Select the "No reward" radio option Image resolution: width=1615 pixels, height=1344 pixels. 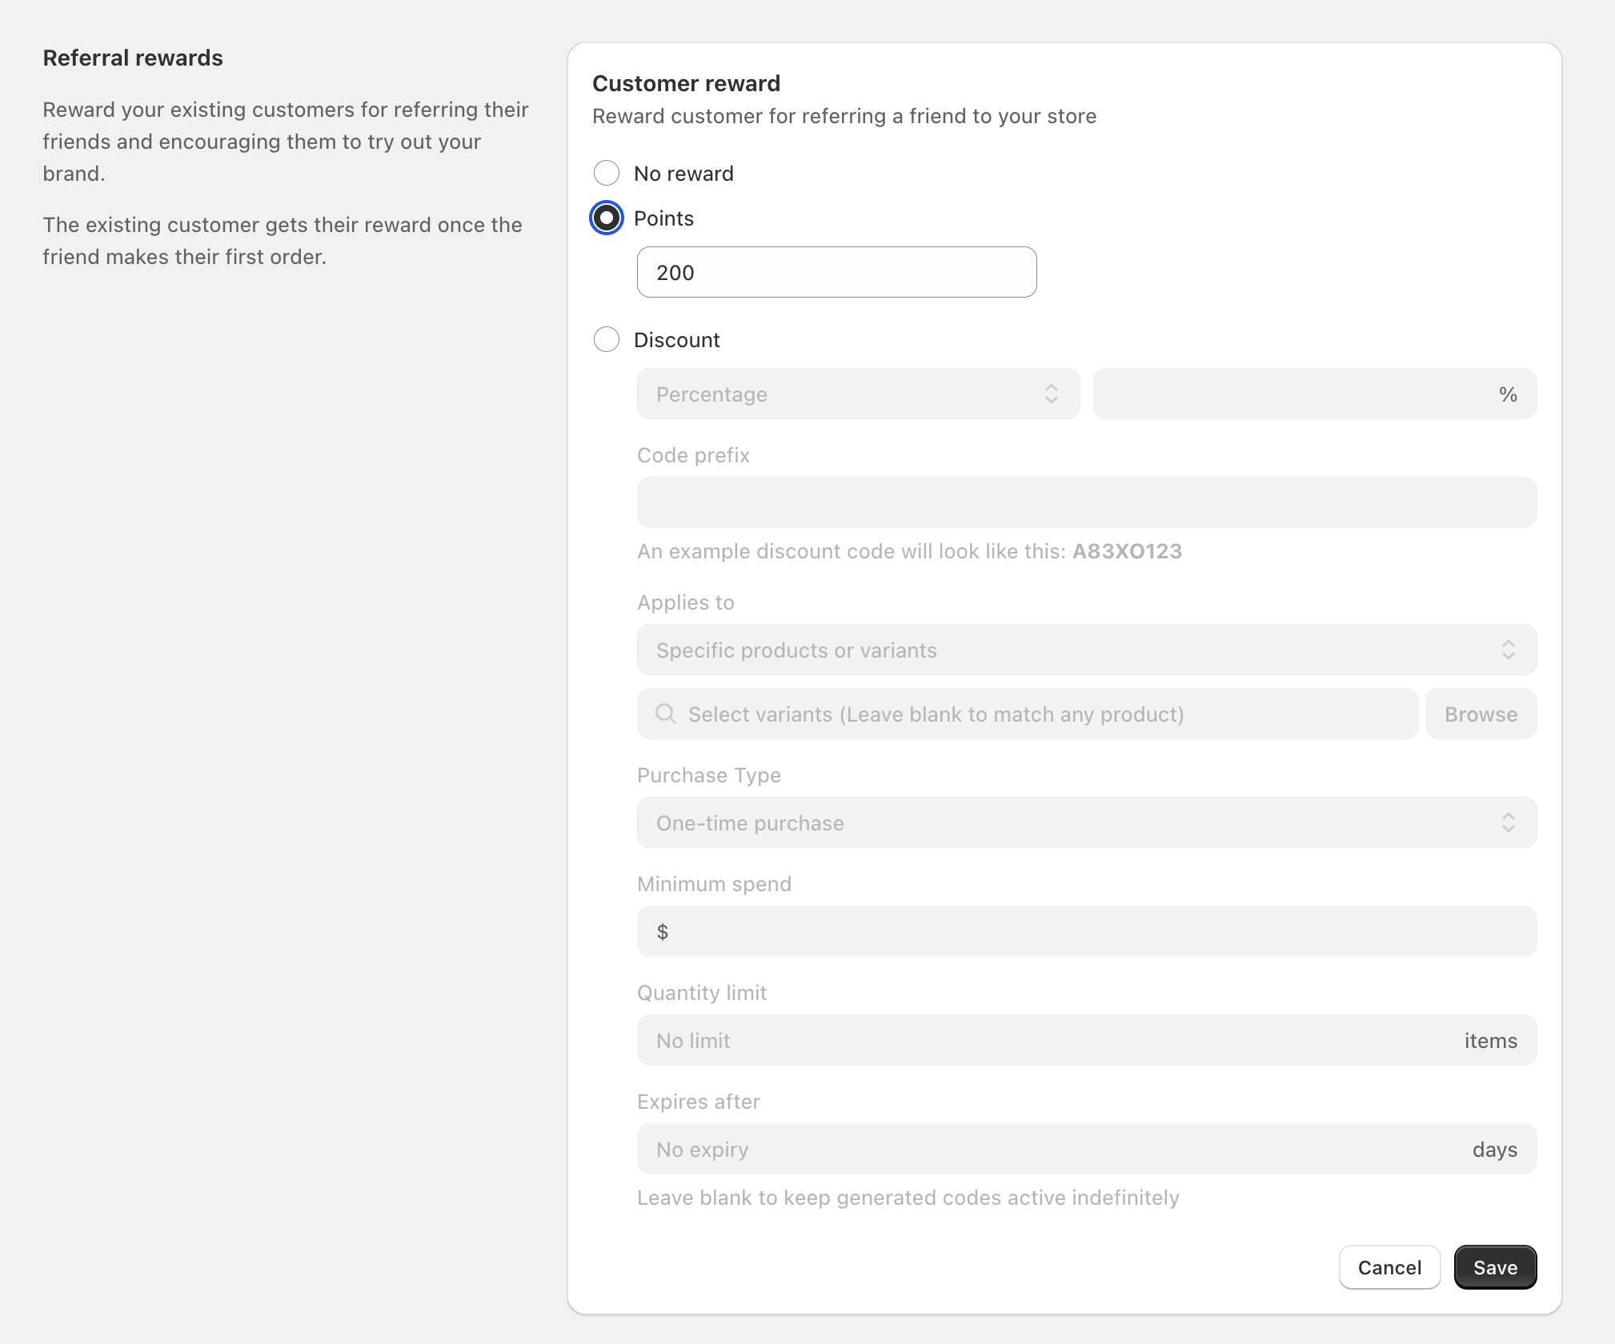(606, 173)
